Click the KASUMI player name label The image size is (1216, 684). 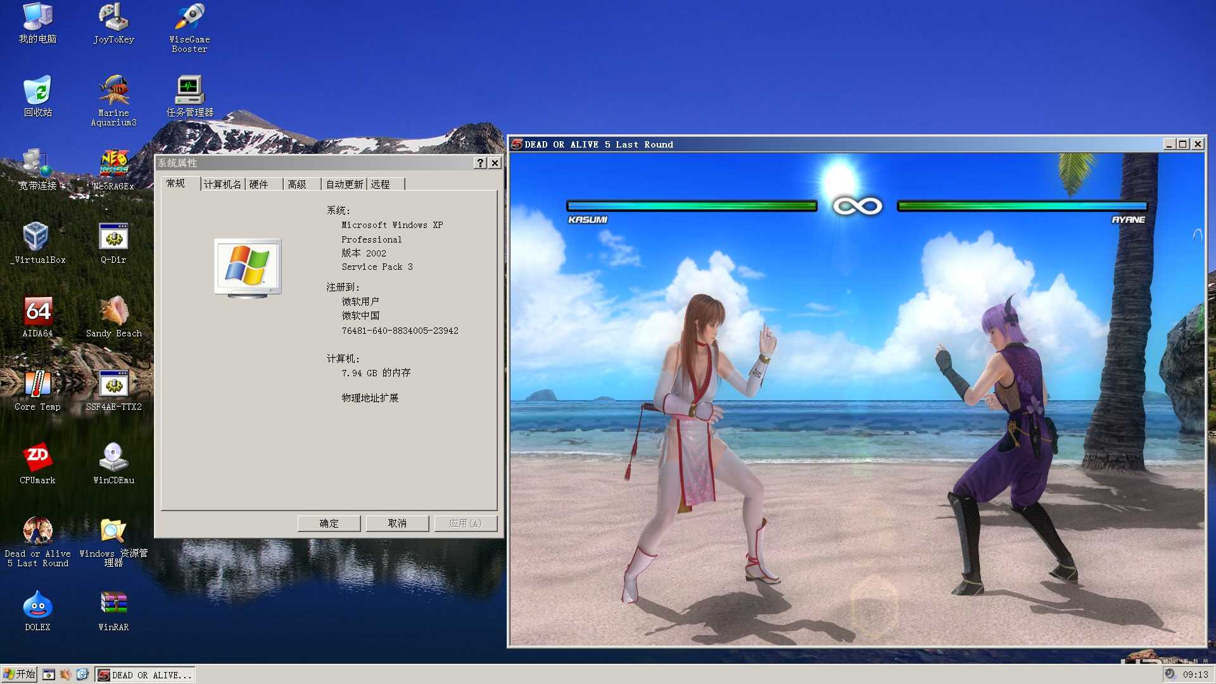click(587, 220)
